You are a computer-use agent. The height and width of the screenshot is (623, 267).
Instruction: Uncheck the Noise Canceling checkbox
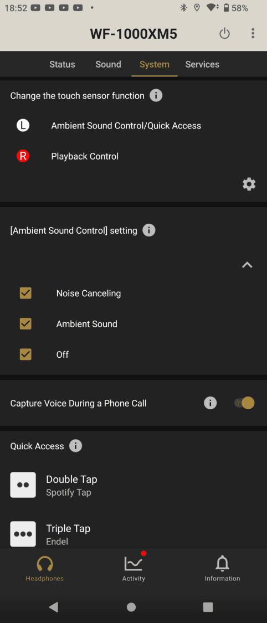[x=26, y=293]
